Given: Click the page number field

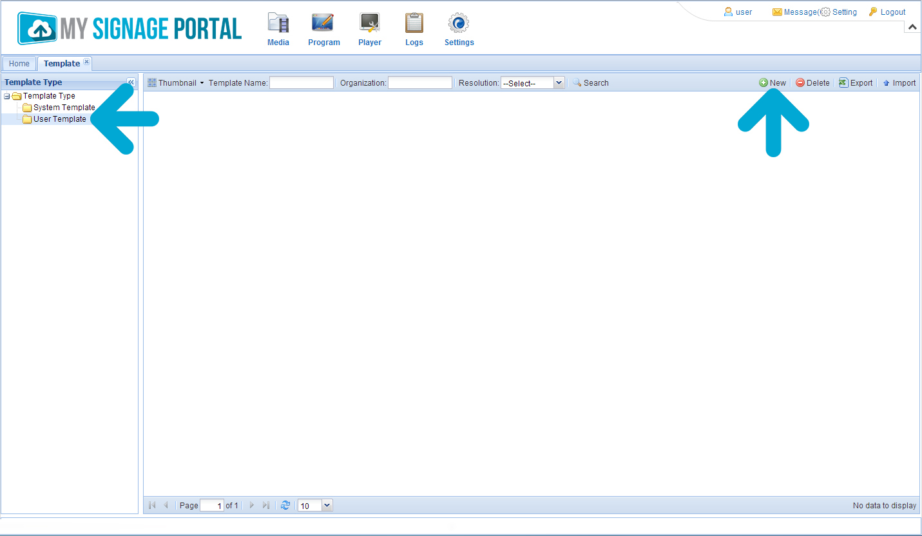Looking at the screenshot, I should [x=212, y=506].
